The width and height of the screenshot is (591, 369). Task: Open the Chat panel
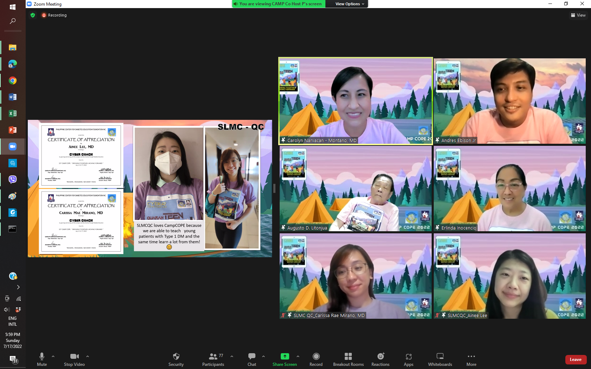pyautogui.click(x=252, y=359)
